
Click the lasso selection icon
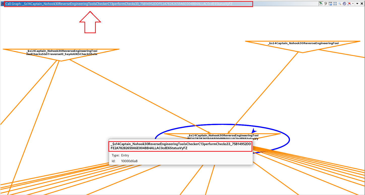[325, 4]
